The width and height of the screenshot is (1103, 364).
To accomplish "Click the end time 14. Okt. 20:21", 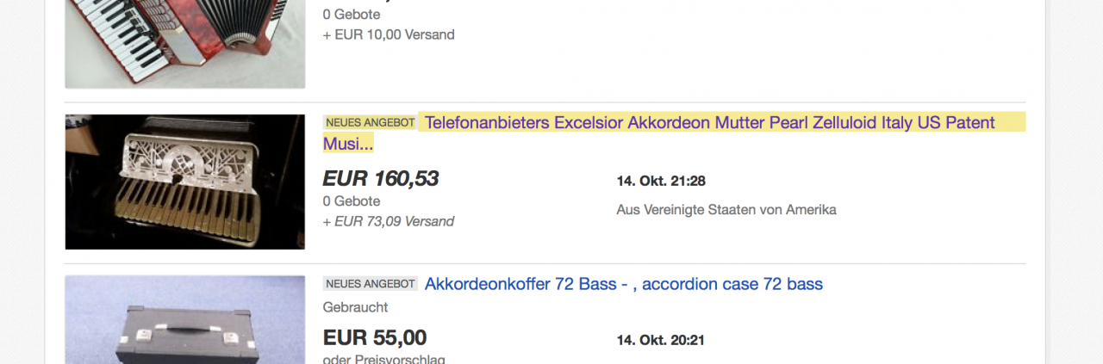I will click(661, 340).
